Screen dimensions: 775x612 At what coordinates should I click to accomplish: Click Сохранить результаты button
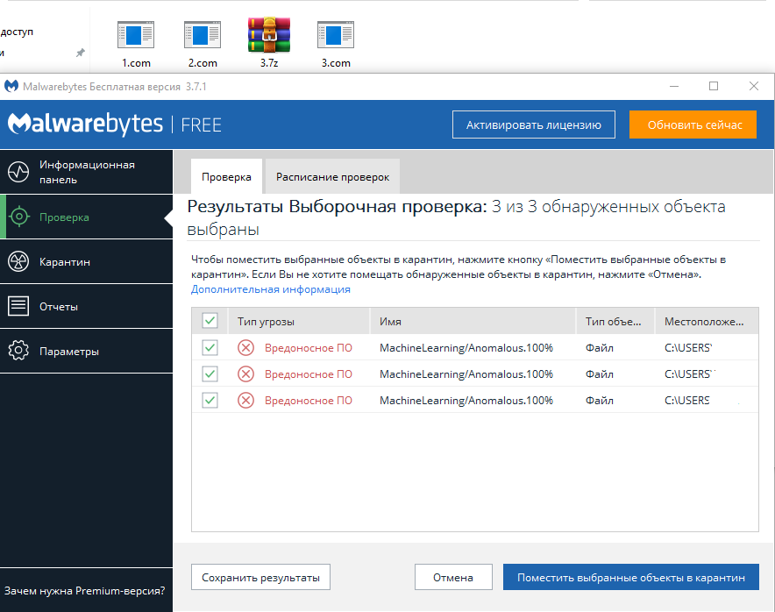260,577
